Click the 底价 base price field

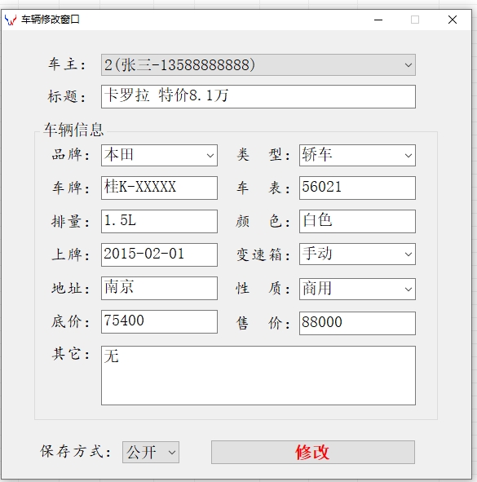[x=159, y=321]
